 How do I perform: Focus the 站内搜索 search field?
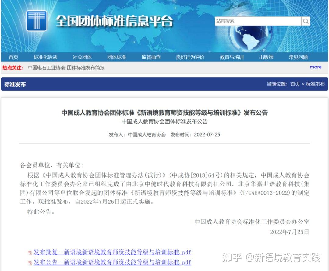(258, 21)
